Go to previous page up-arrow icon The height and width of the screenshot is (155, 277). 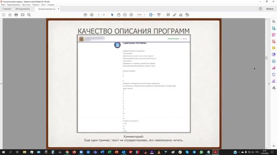[85, 15]
